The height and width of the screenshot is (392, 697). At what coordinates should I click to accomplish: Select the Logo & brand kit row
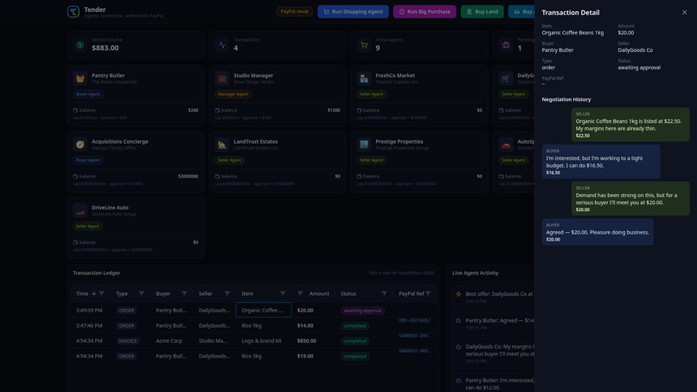[x=253, y=341]
